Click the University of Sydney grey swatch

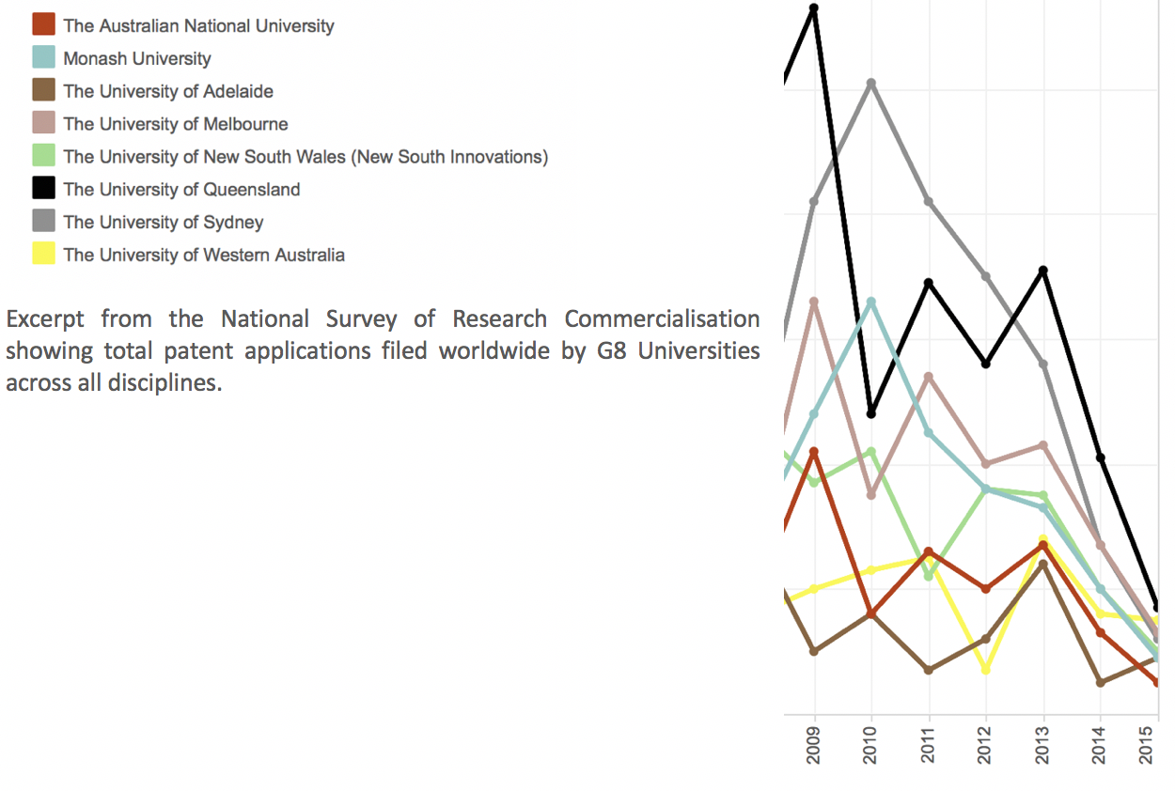(43, 222)
